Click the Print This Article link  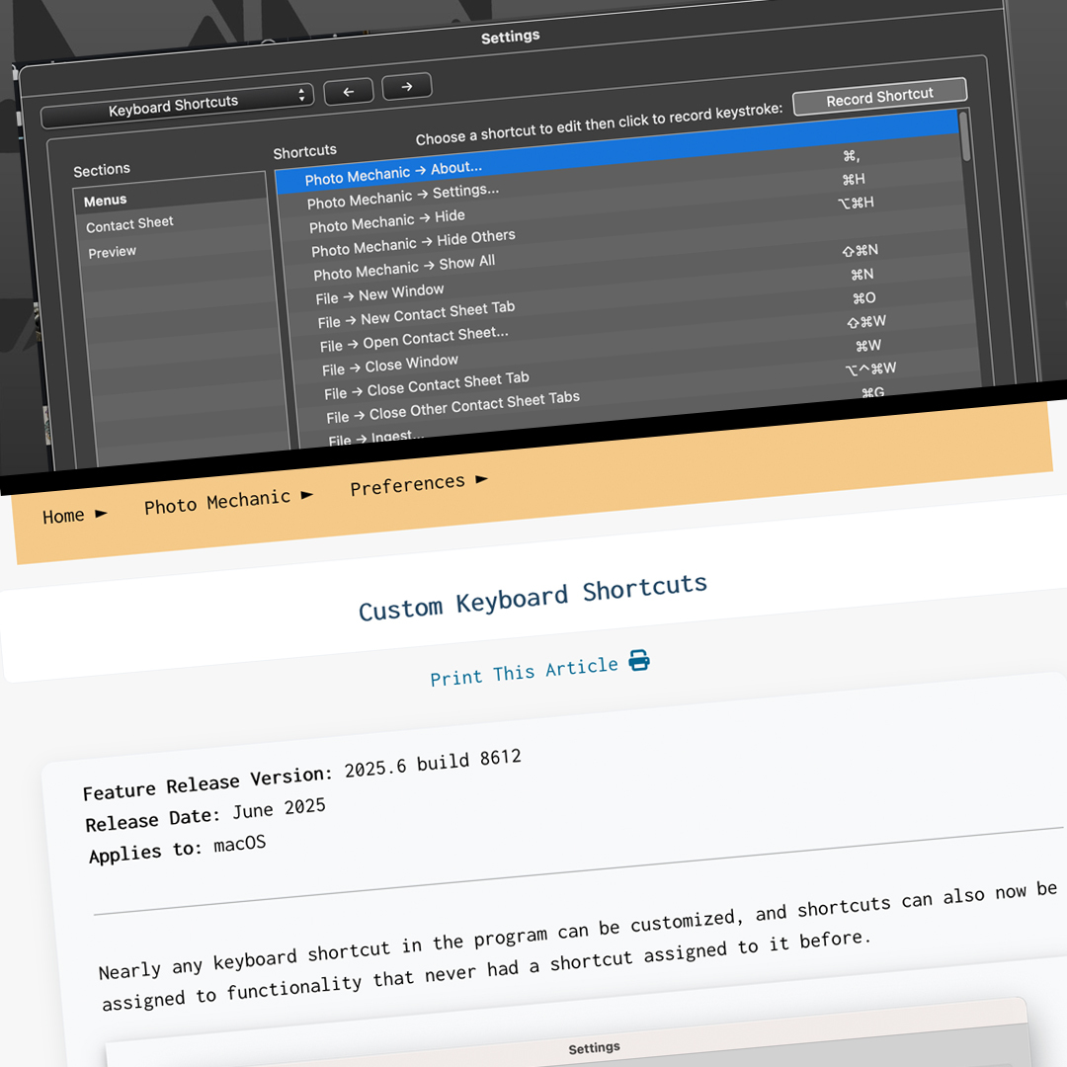pyautogui.click(x=524, y=672)
